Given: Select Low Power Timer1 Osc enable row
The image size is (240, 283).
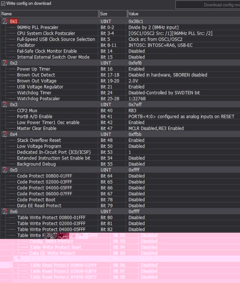Looking at the screenshot, I should point(120,122).
